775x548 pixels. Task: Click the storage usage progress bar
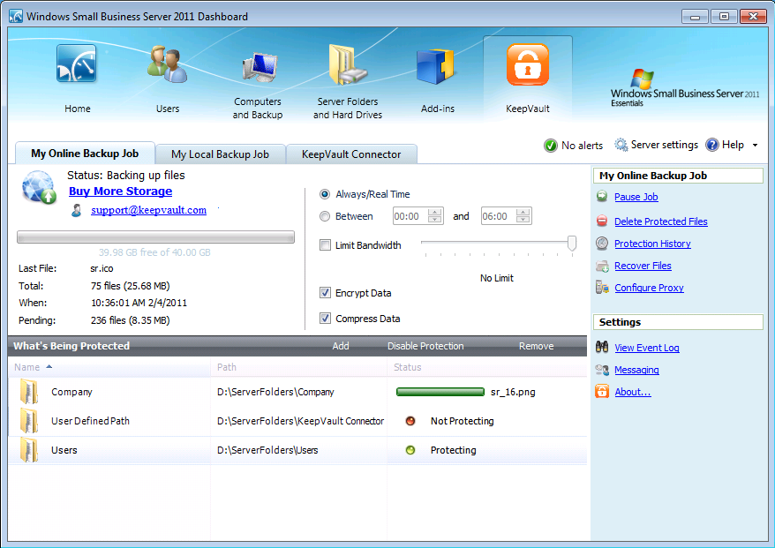[155, 237]
